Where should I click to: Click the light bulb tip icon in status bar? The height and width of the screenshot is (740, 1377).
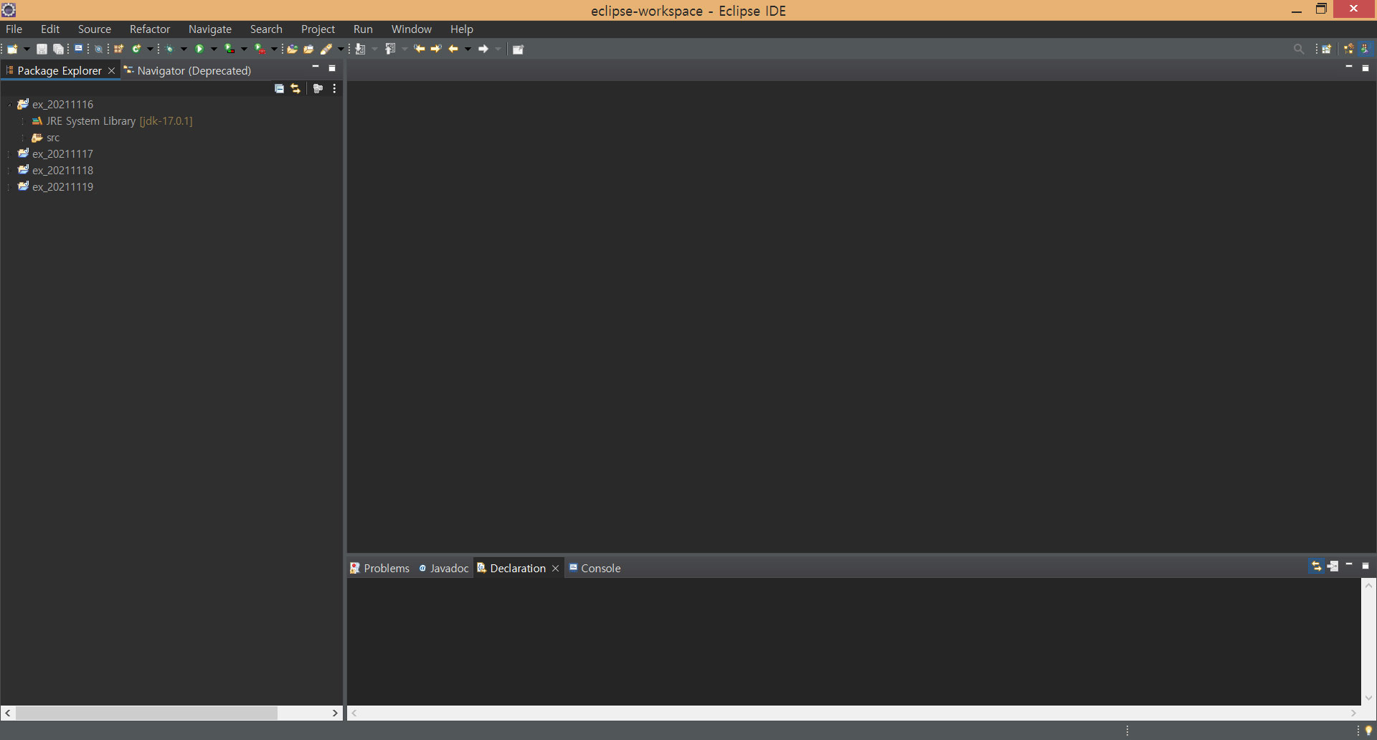point(1368,731)
